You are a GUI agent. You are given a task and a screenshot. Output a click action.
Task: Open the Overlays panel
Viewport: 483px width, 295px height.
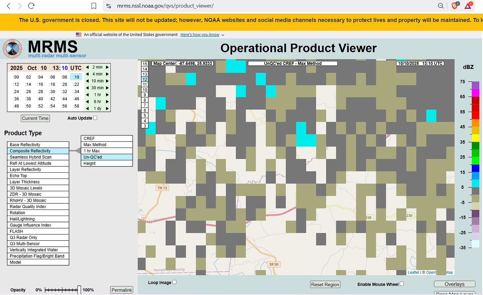coord(454,284)
